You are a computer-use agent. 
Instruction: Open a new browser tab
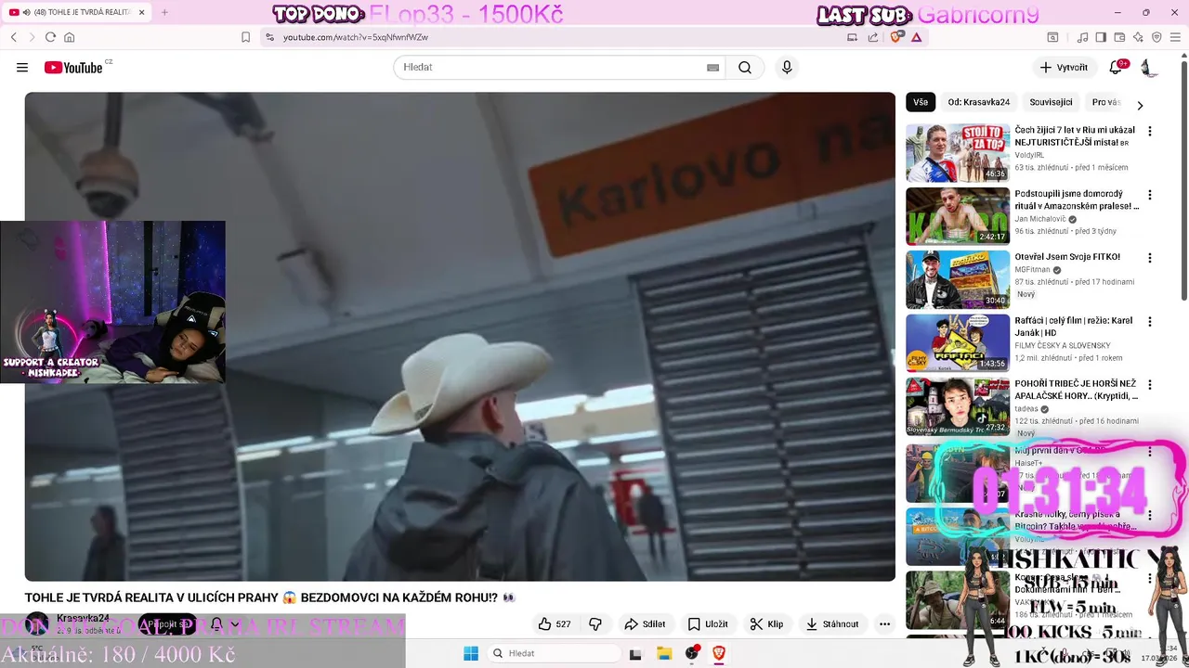[x=164, y=13]
